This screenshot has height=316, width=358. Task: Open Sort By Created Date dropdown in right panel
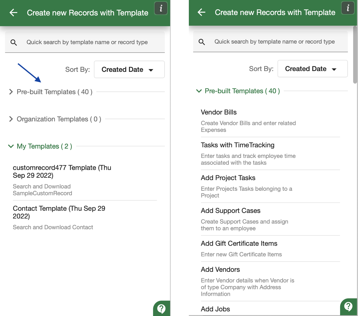(x=313, y=69)
